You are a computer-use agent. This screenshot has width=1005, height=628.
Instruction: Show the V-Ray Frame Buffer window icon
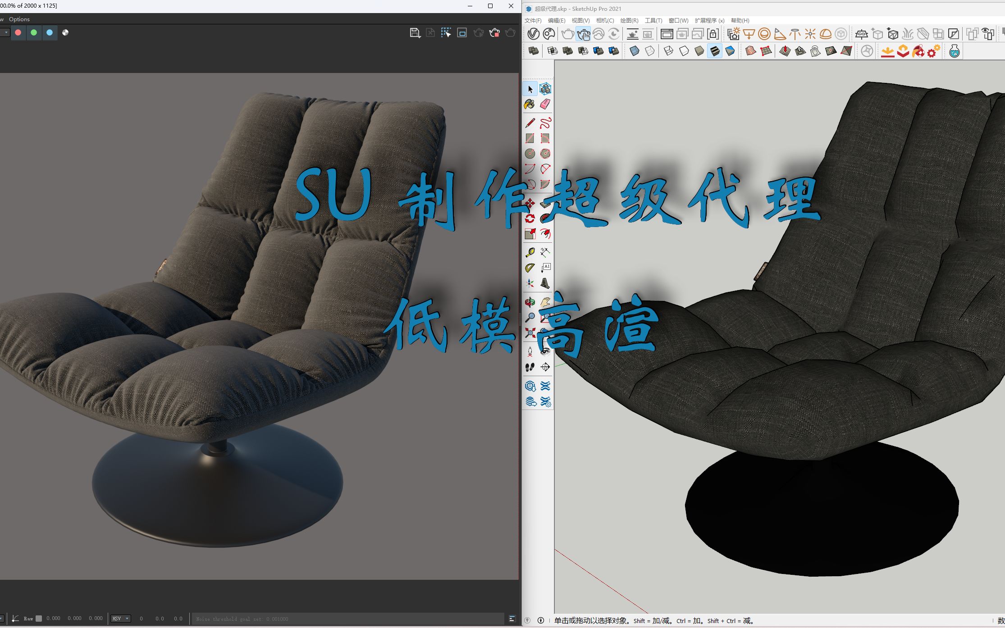pos(667,34)
